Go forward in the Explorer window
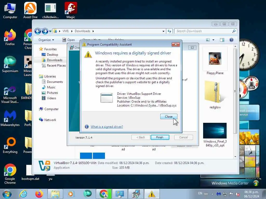This screenshot has width=266, height=199. [x=45, y=31]
